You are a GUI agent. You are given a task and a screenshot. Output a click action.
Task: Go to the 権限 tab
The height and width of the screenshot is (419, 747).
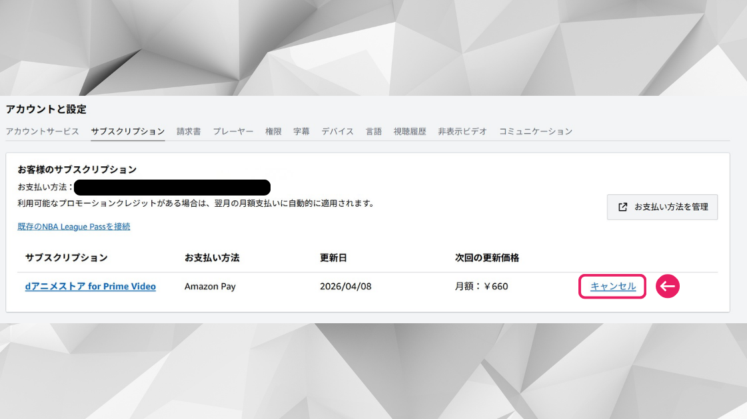point(273,132)
